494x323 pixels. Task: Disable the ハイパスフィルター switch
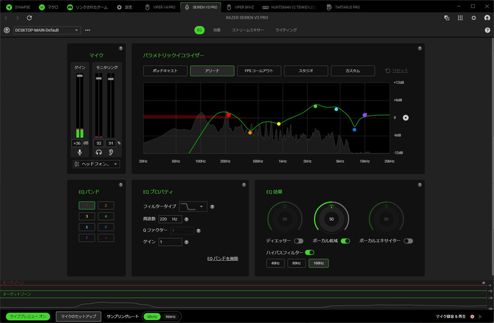[x=310, y=252]
